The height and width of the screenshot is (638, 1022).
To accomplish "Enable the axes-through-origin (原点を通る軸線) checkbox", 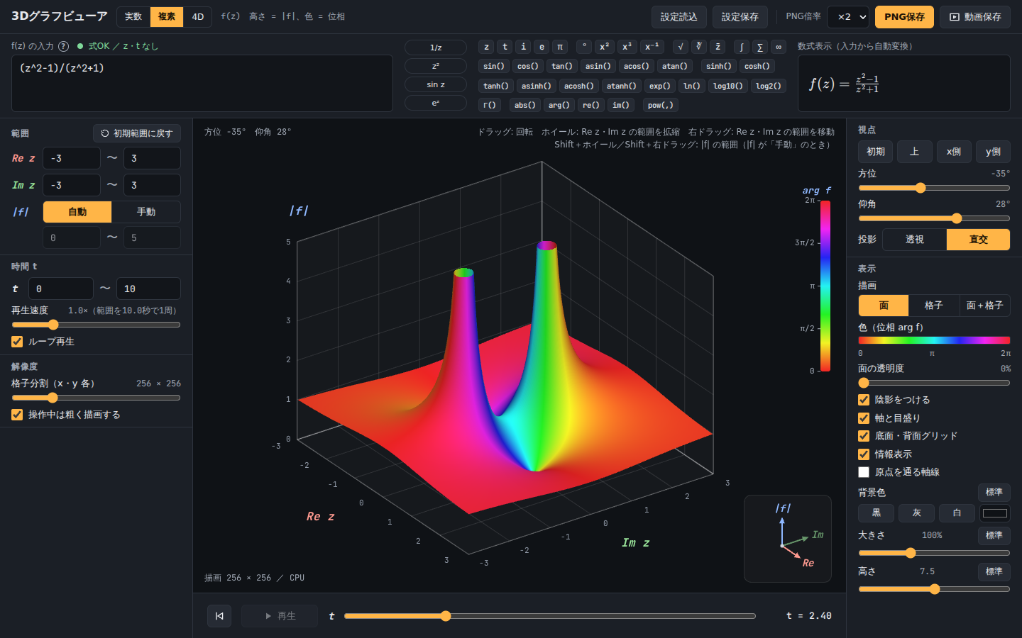I will pyautogui.click(x=864, y=472).
